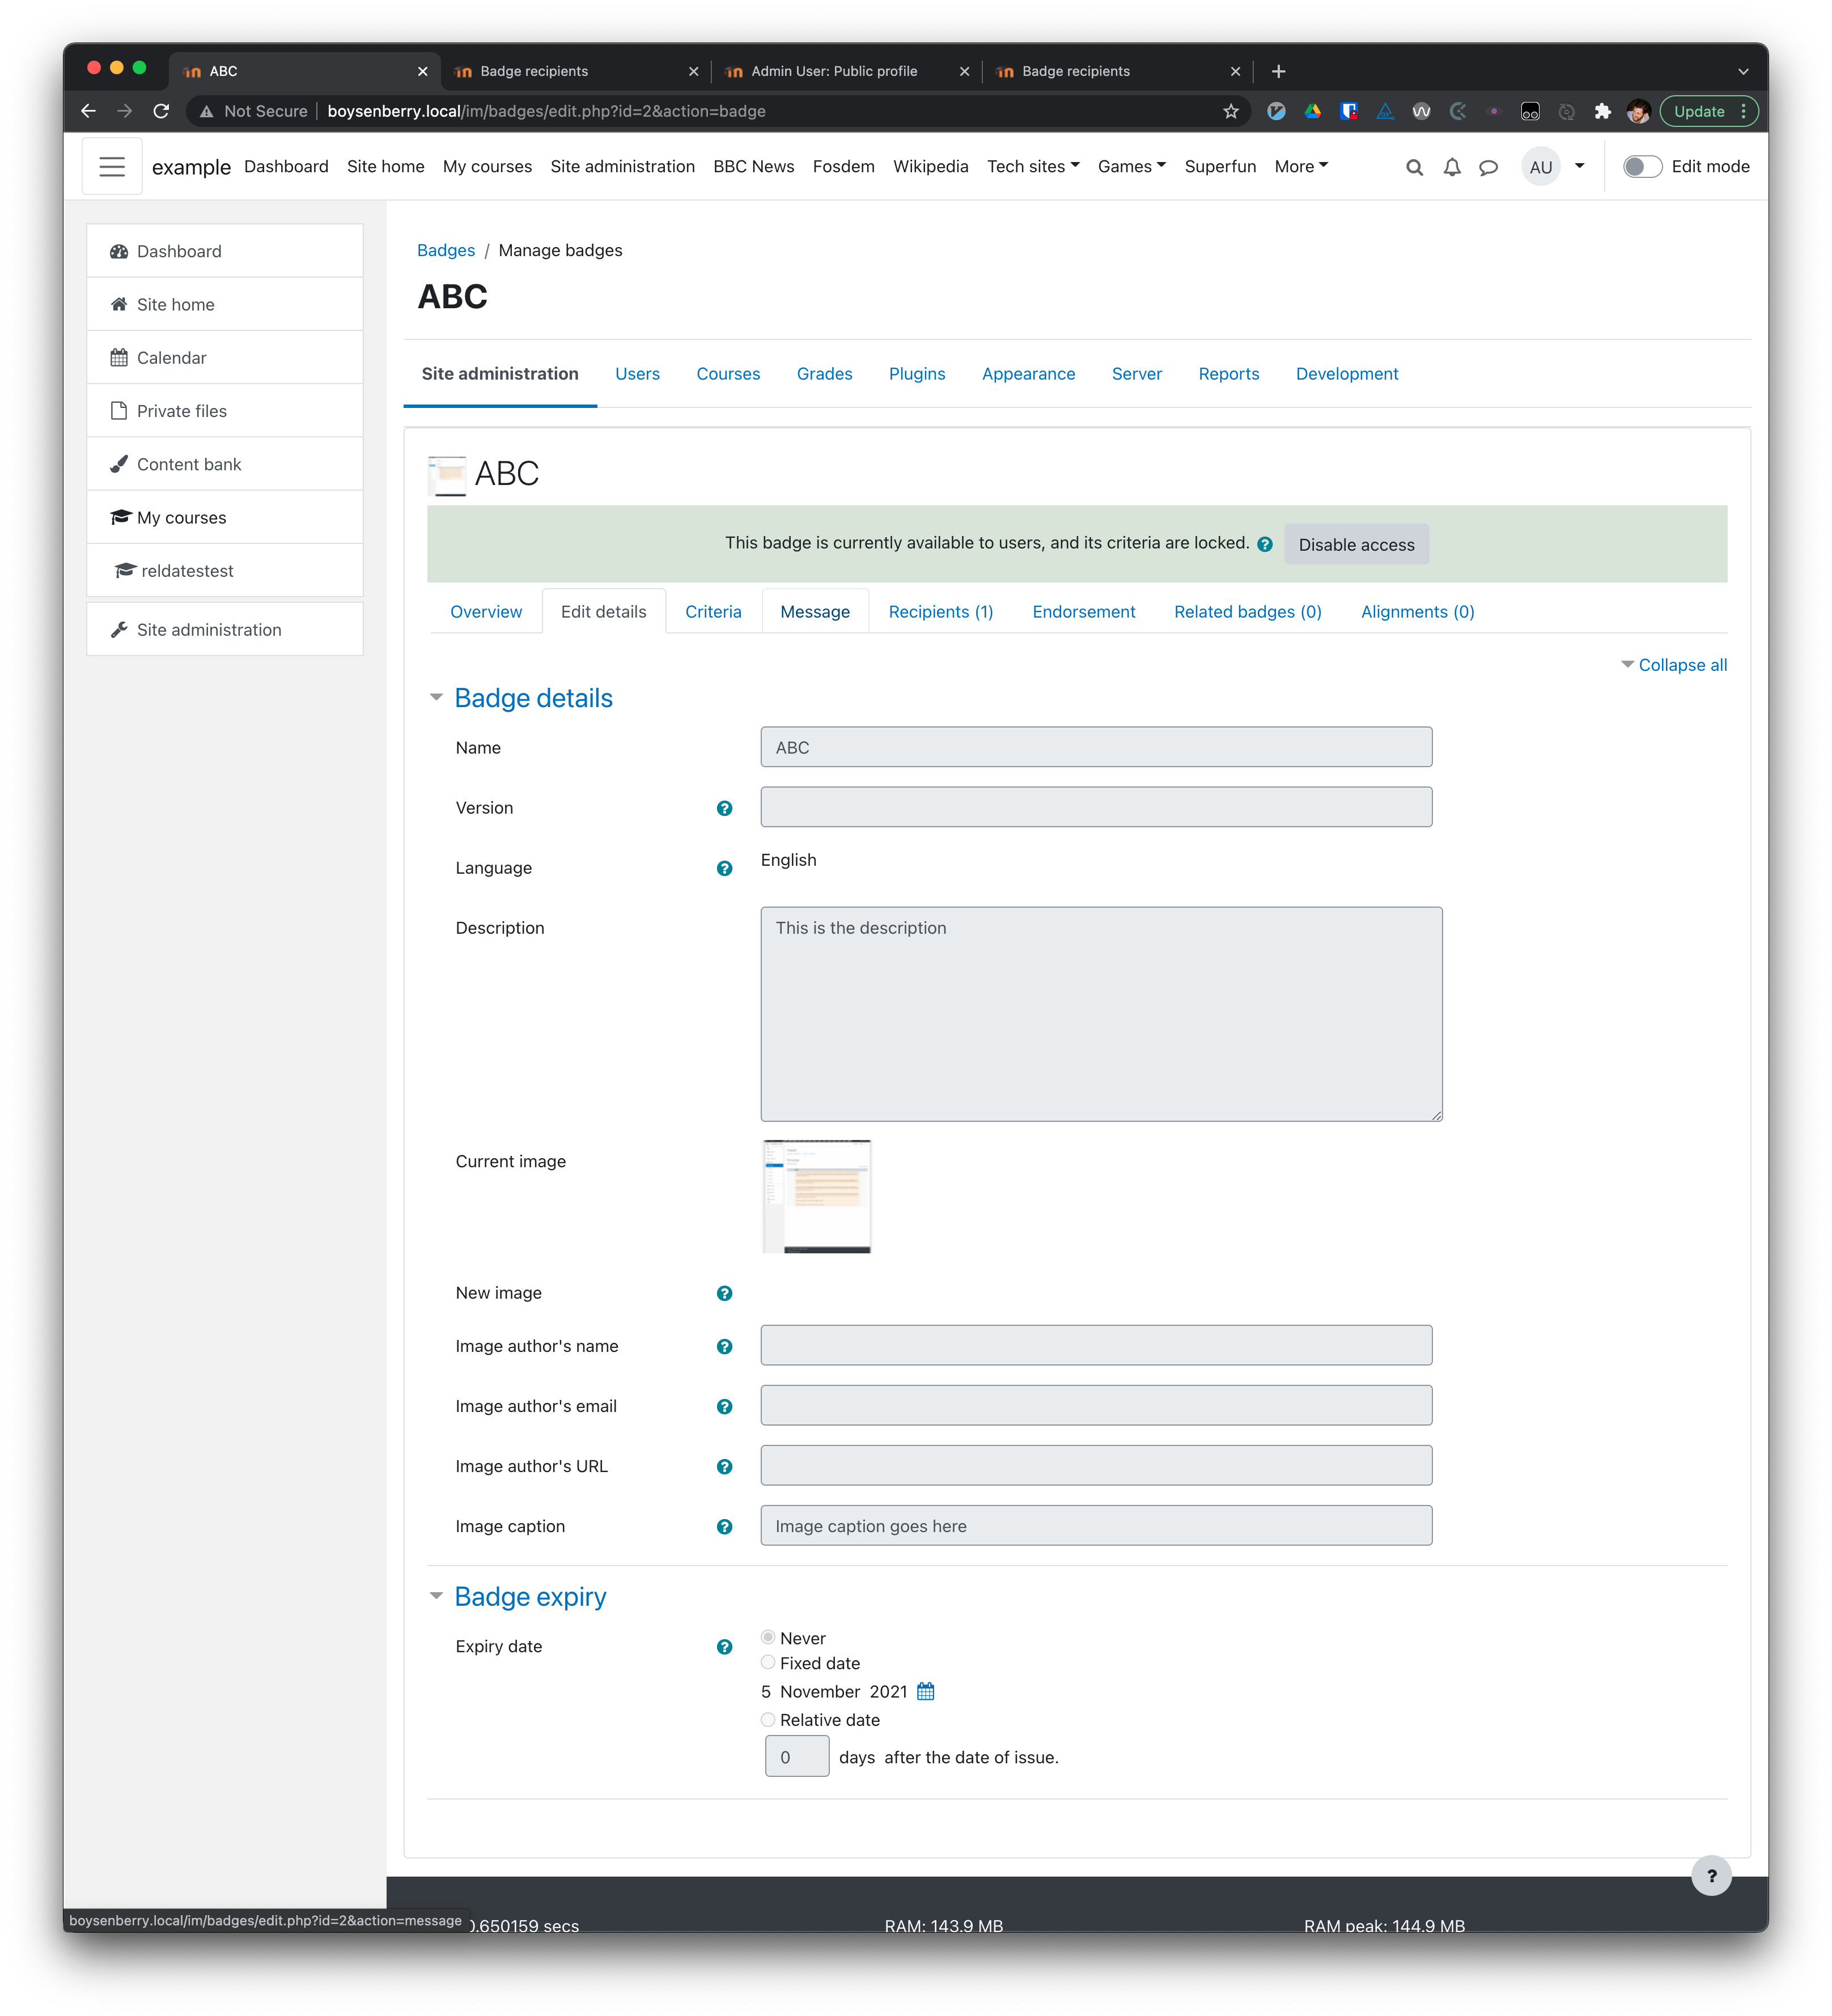Open browser extensions puzzle icon
Screen dimensions: 1832x2016
[1602, 111]
